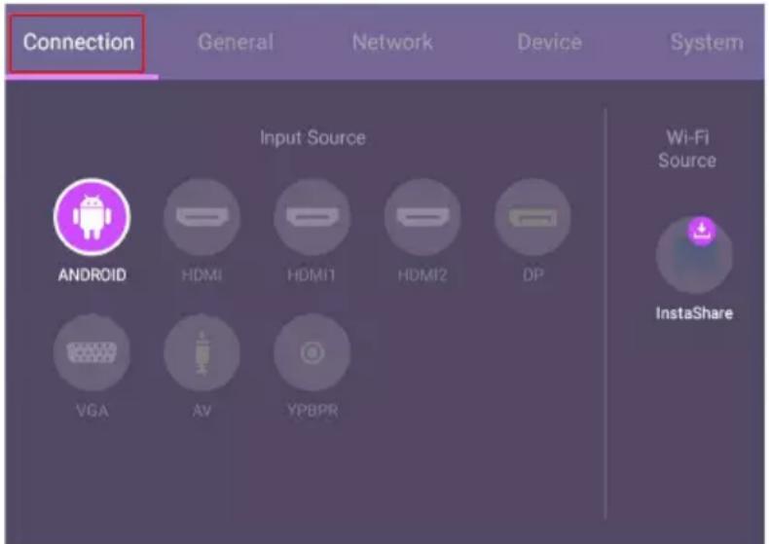Click the YPBPR label text

click(x=312, y=411)
